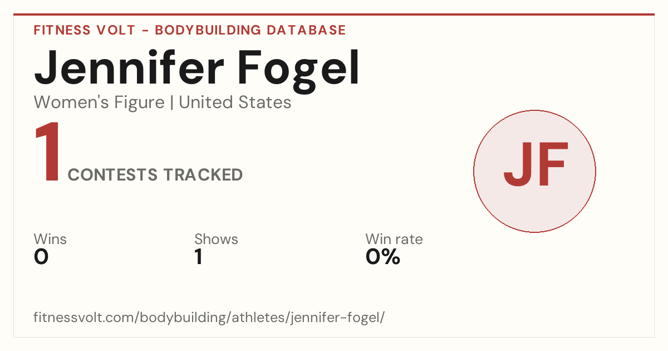Click the Women's Figure division text

point(99,103)
